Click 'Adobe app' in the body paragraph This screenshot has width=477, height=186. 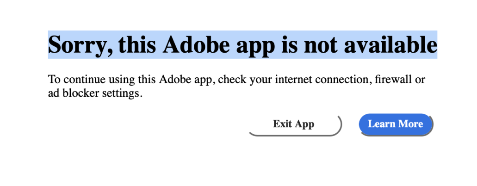[187, 81]
